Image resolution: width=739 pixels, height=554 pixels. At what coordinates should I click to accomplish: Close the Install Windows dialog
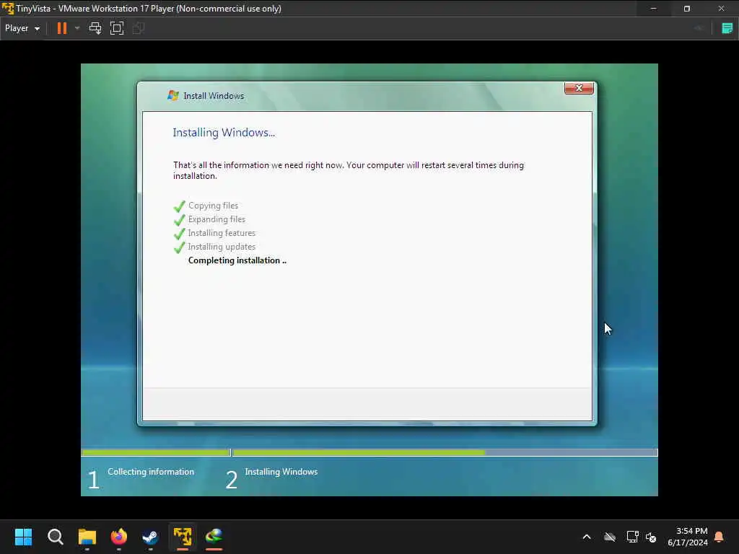(x=579, y=88)
